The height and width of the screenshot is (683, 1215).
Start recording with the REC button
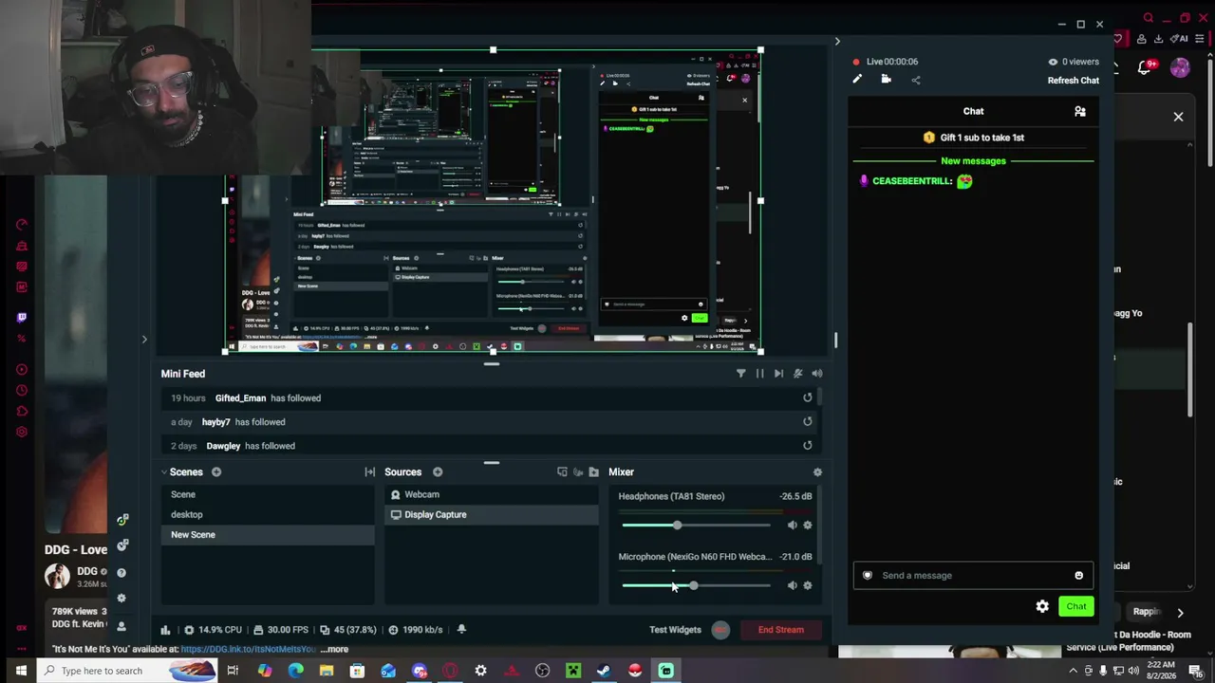tap(720, 630)
